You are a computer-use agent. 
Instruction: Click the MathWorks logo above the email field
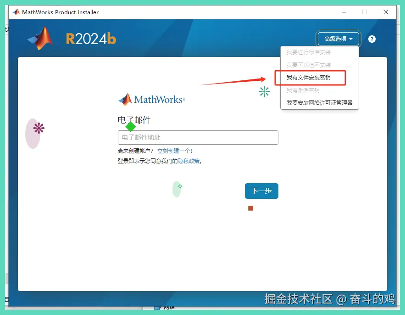(152, 99)
